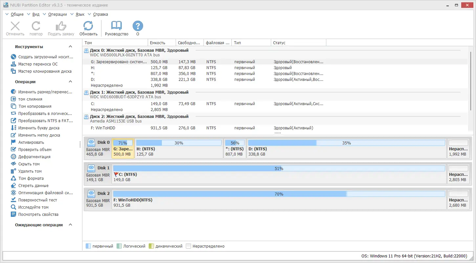Sort by the Свободно column header

point(190,43)
